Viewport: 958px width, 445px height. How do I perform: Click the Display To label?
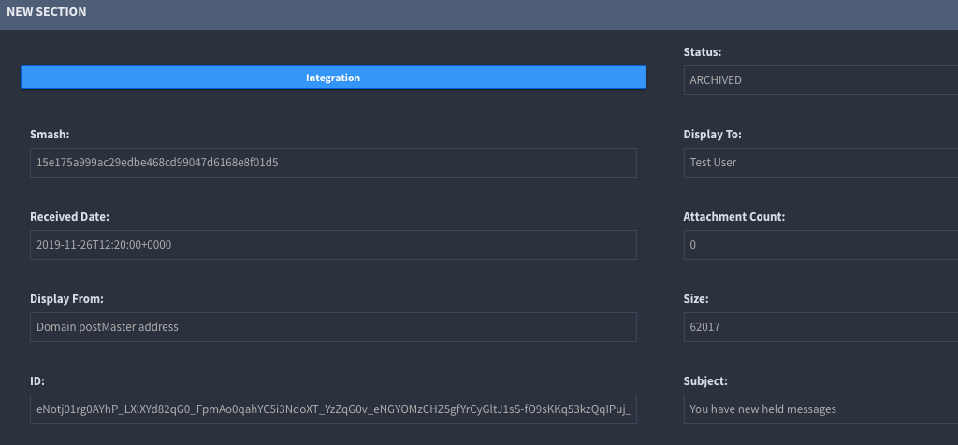[715, 135]
